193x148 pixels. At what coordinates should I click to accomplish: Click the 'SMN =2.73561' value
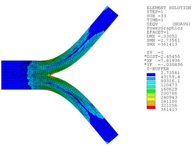tap(163, 40)
